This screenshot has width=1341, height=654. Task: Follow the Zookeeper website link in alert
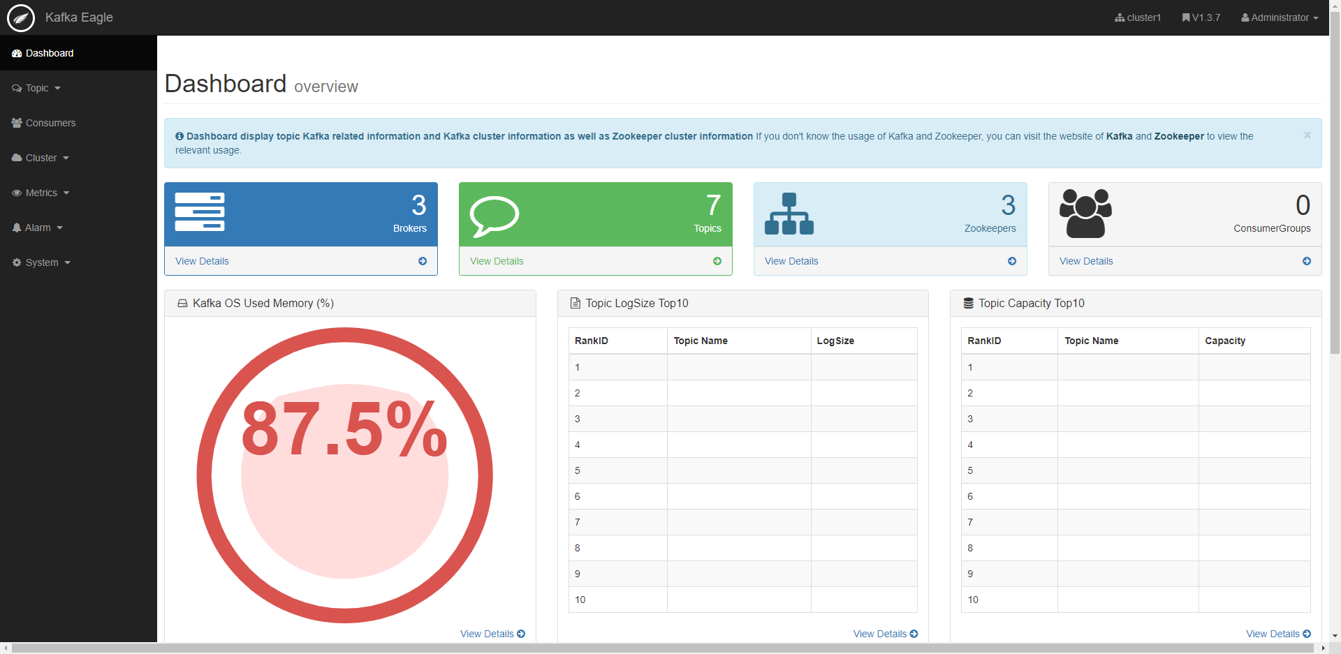(1179, 136)
